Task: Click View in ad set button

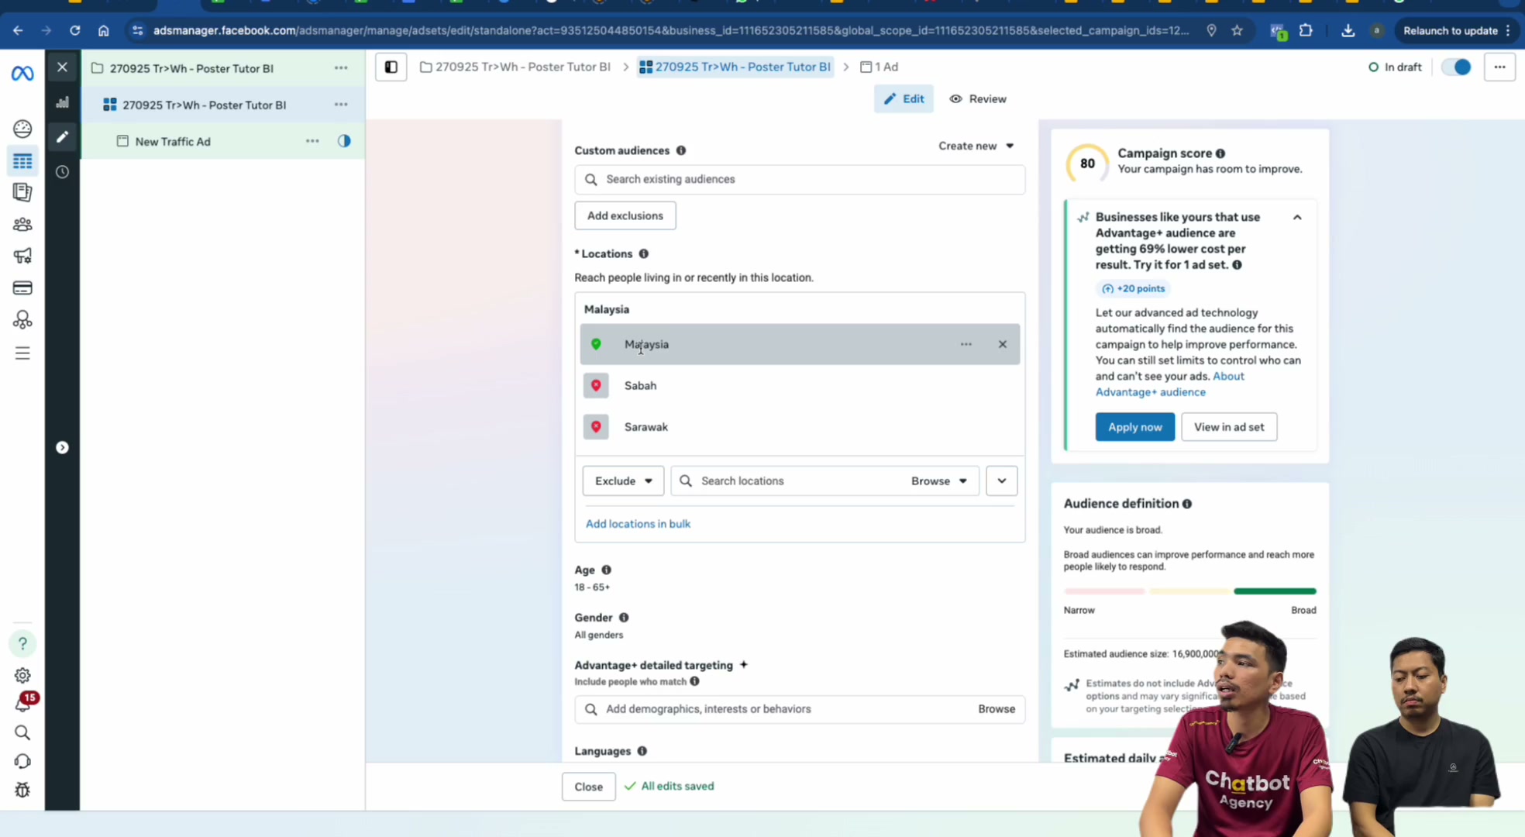Action: pyautogui.click(x=1229, y=427)
